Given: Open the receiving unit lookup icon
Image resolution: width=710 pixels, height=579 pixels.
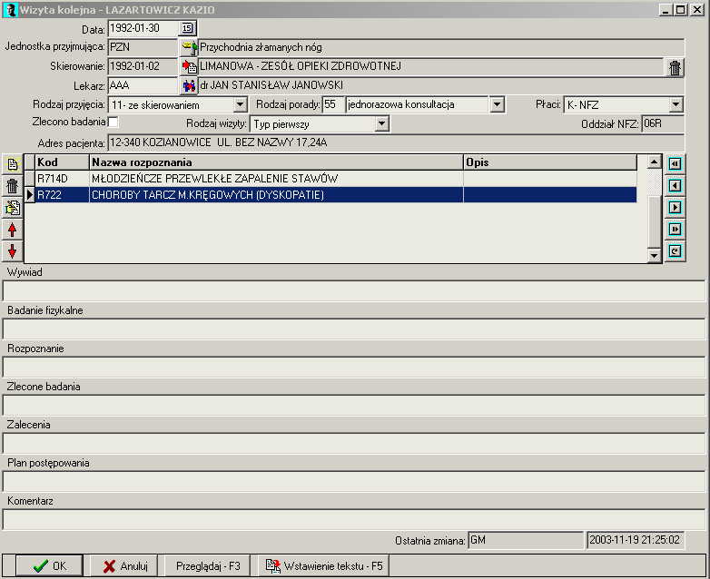Looking at the screenshot, I should click(x=188, y=47).
